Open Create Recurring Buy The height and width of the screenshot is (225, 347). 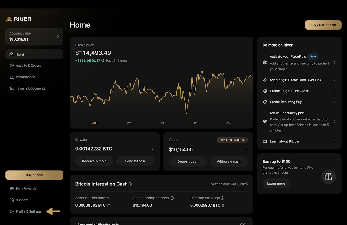tap(299, 102)
